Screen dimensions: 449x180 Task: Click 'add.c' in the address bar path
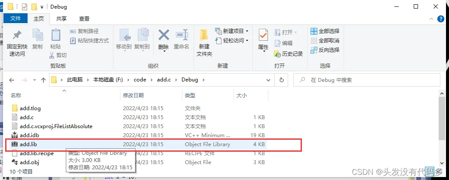[x=164, y=80]
